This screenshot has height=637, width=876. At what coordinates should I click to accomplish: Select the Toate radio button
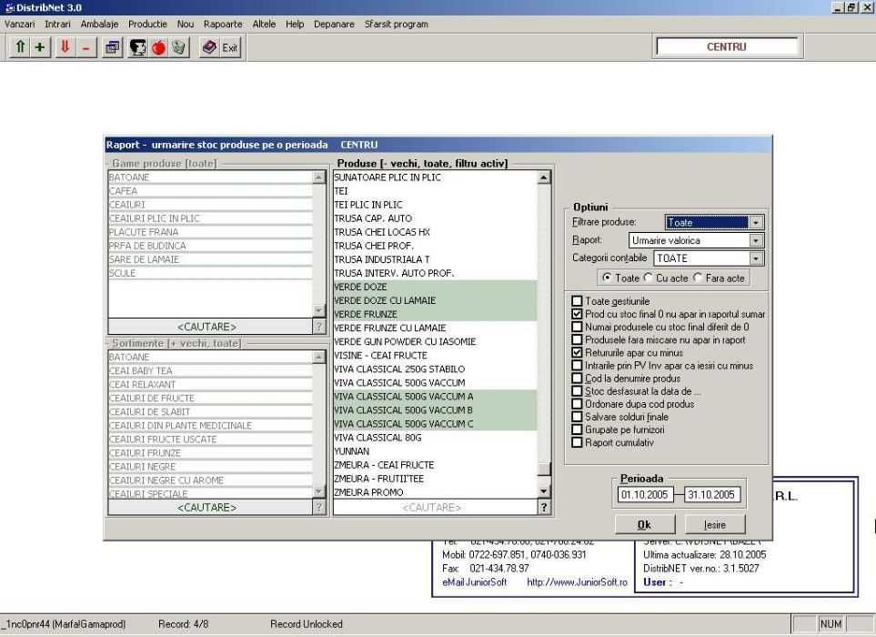(607, 278)
